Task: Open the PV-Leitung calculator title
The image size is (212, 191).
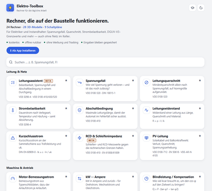Action: 160,136
